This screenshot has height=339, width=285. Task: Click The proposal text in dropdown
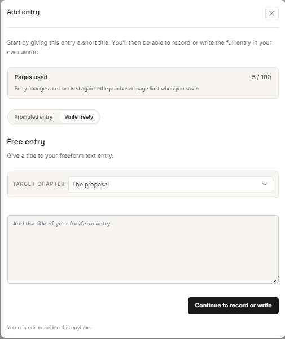tap(90, 184)
